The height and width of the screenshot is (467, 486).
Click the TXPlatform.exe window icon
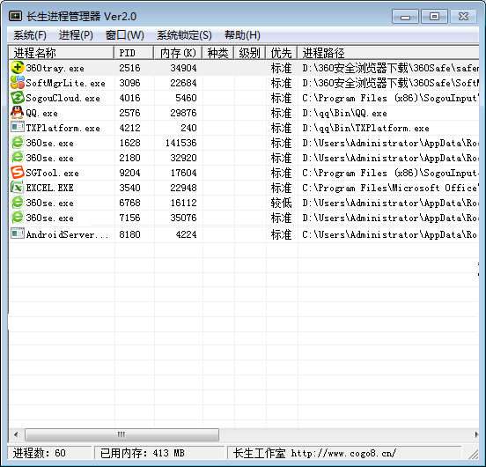click(18, 128)
